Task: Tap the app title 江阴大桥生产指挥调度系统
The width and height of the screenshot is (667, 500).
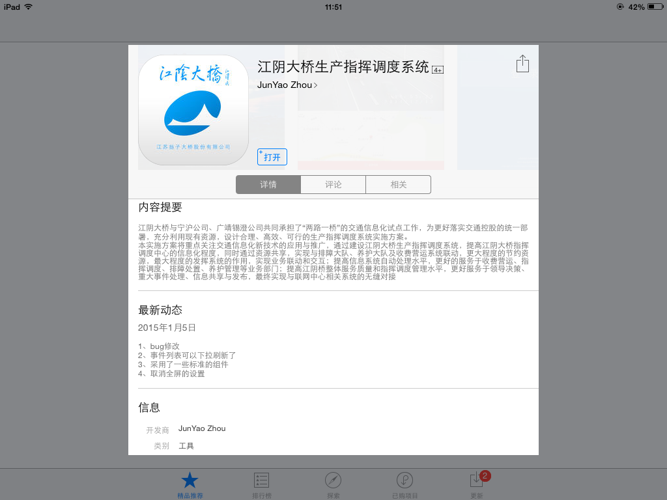Action: (343, 67)
